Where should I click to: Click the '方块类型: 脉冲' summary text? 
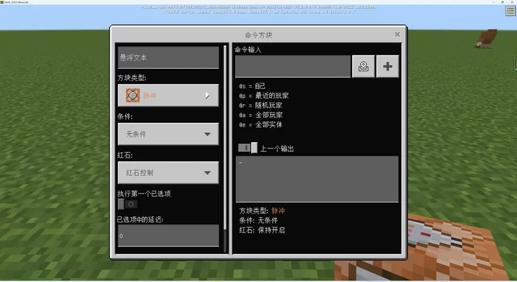tap(262, 210)
